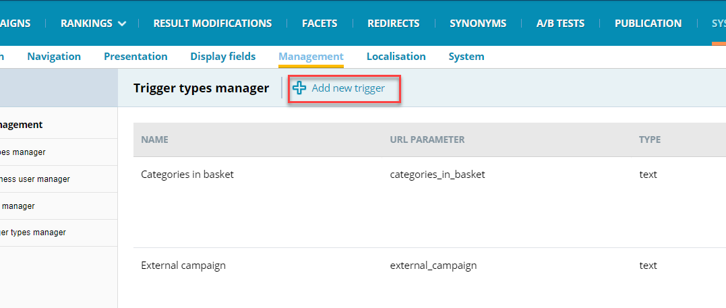The width and height of the screenshot is (726, 308).
Task: Switch to the Localisation tab
Action: coord(396,57)
